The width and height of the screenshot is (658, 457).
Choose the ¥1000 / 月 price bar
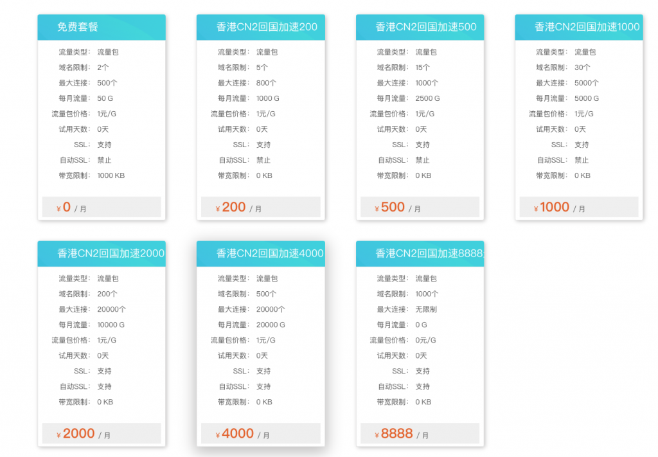point(578,207)
